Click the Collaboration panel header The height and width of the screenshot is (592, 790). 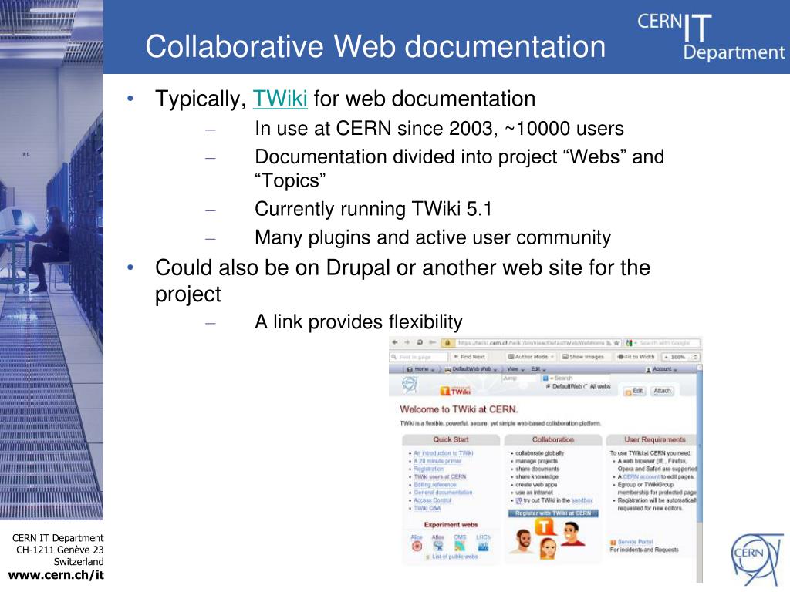pos(553,439)
